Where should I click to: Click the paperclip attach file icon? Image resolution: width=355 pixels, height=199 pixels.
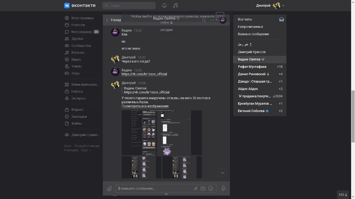tap(110, 188)
